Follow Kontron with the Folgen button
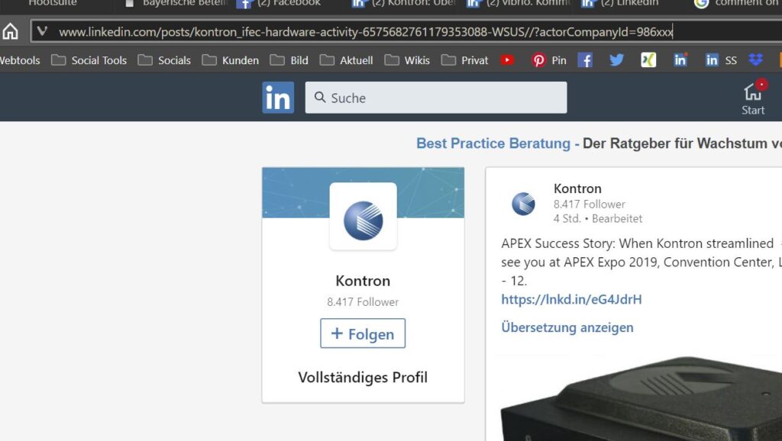This screenshot has height=441, width=782. 363,333
